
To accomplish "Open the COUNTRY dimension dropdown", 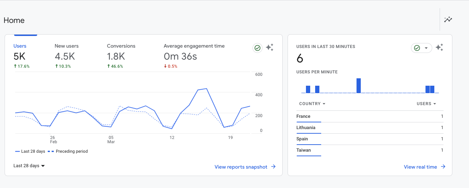I will 312,104.
